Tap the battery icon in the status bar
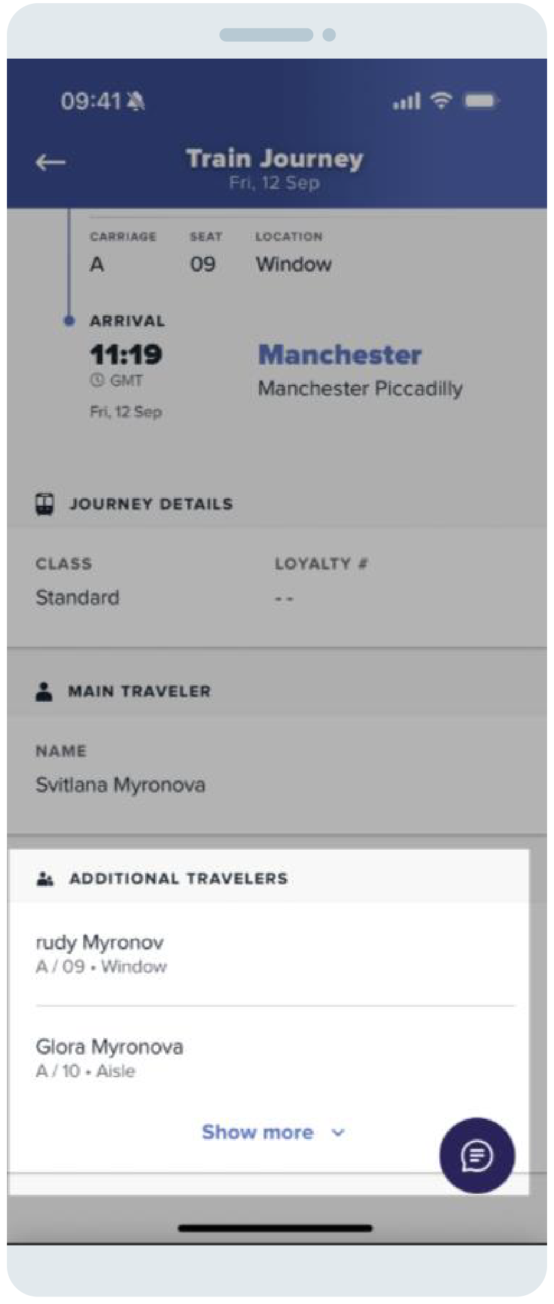 pyautogui.click(x=482, y=100)
